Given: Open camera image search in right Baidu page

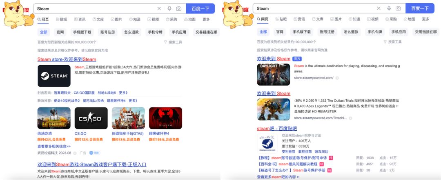Looking at the screenshot, I should click(x=398, y=9).
